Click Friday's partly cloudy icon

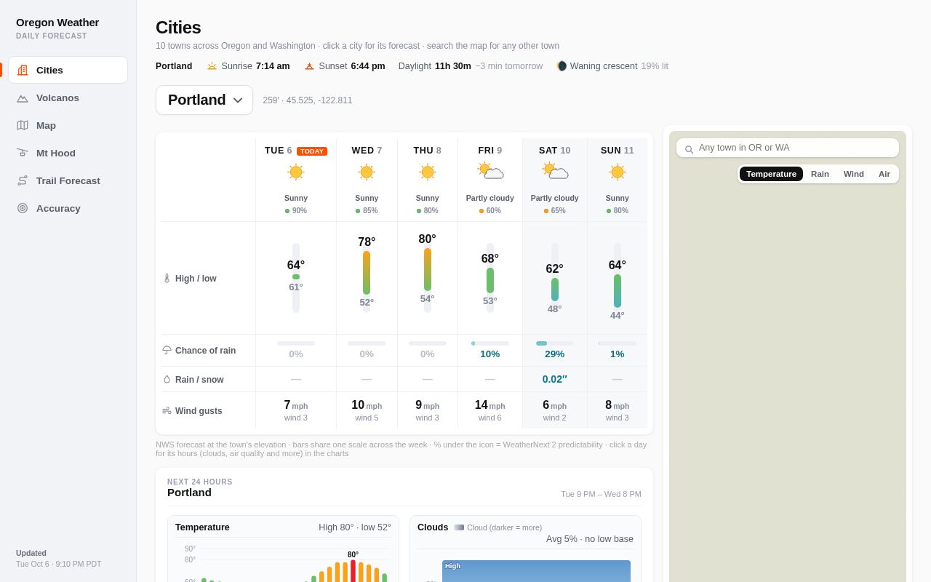tap(491, 171)
